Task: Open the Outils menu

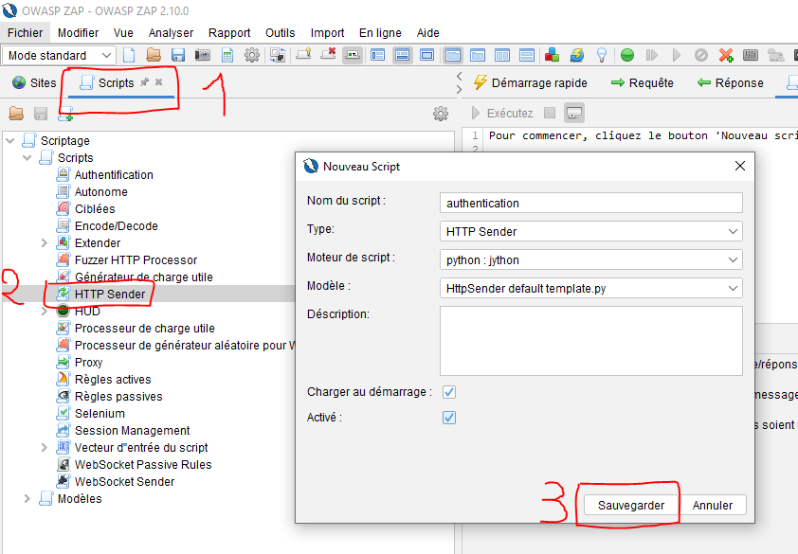Action: click(280, 31)
